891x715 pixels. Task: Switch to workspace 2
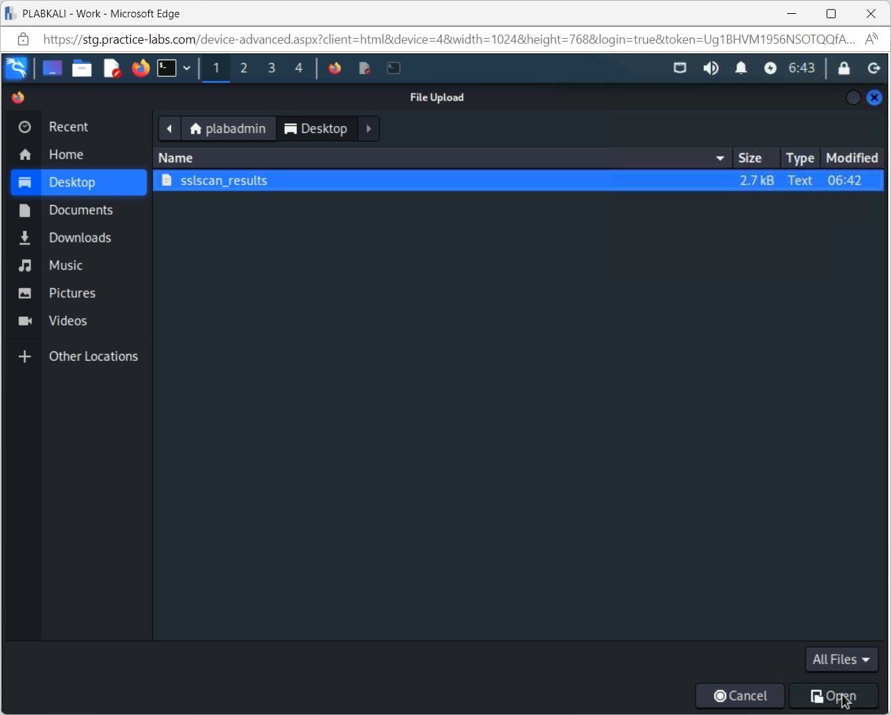[243, 68]
